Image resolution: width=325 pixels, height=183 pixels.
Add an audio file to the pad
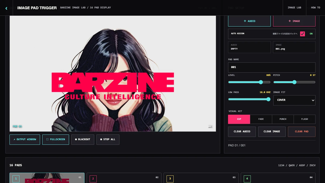click(249, 21)
